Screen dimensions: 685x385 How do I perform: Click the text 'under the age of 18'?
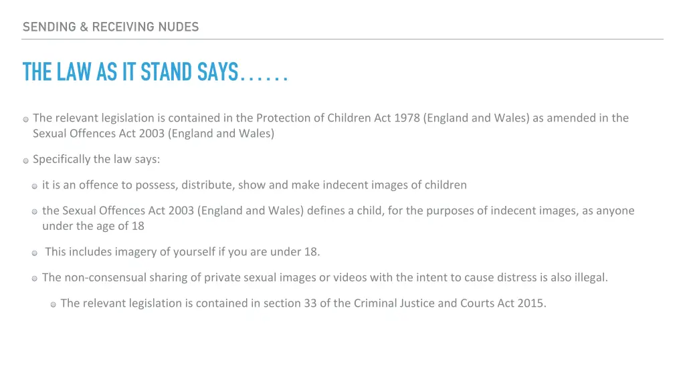tap(93, 226)
